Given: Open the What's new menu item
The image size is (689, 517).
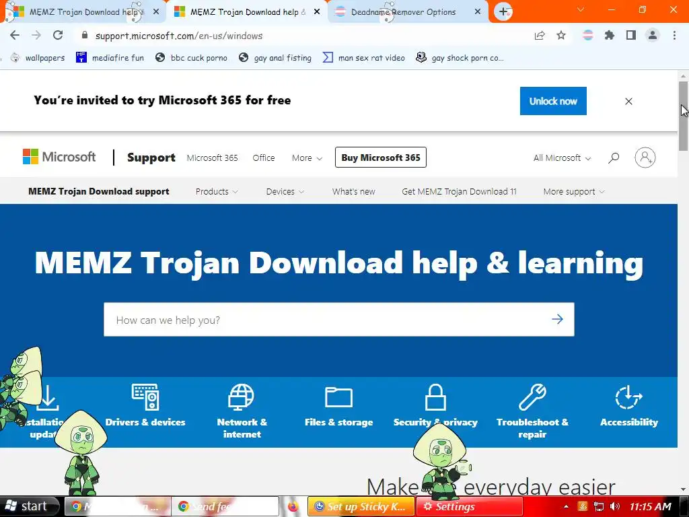Looking at the screenshot, I should coord(354,191).
